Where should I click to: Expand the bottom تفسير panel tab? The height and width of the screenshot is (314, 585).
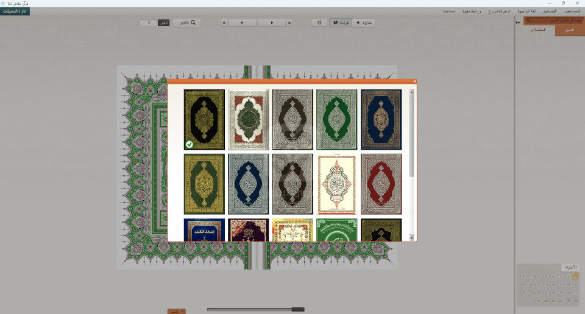click(x=177, y=312)
